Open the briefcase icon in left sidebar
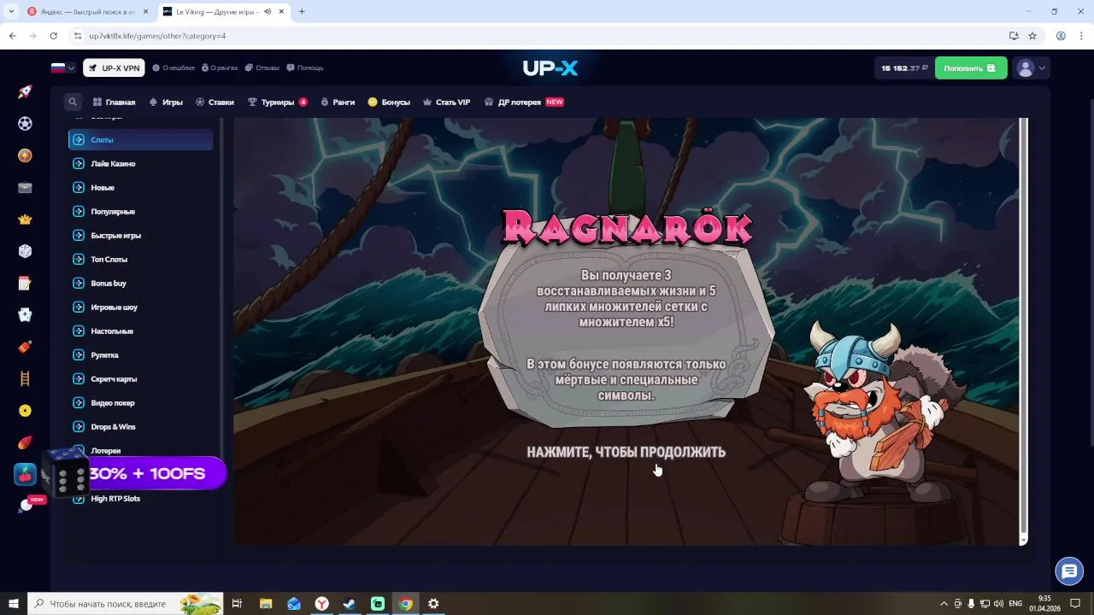 click(x=25, y=188)
